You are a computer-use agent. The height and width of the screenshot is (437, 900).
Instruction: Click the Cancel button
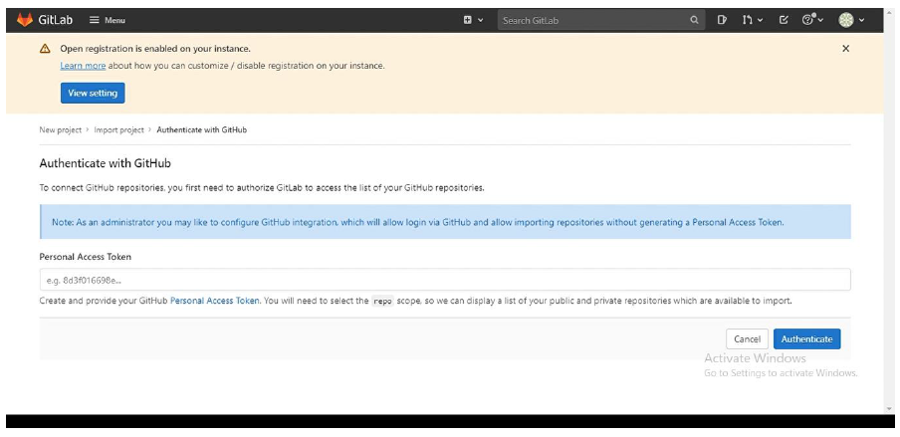pos(747,338)
